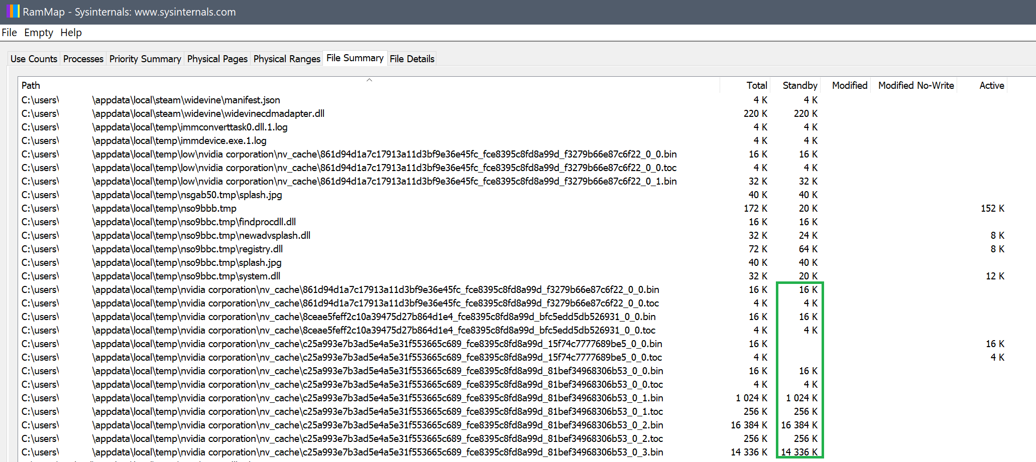Open the Empty menu
The width and height of the screenshot is (1036, 462).
coord(39,33)
